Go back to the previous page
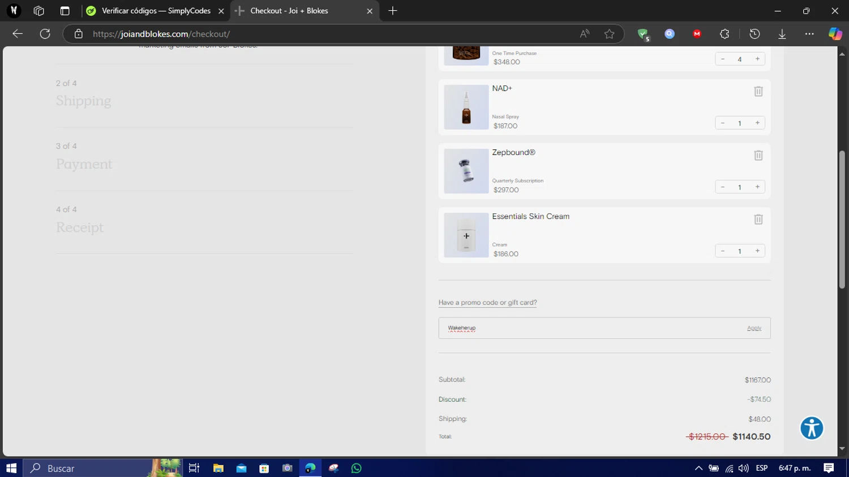The width and height of the screenshot is (849, 477). click(x=18, y=34)
